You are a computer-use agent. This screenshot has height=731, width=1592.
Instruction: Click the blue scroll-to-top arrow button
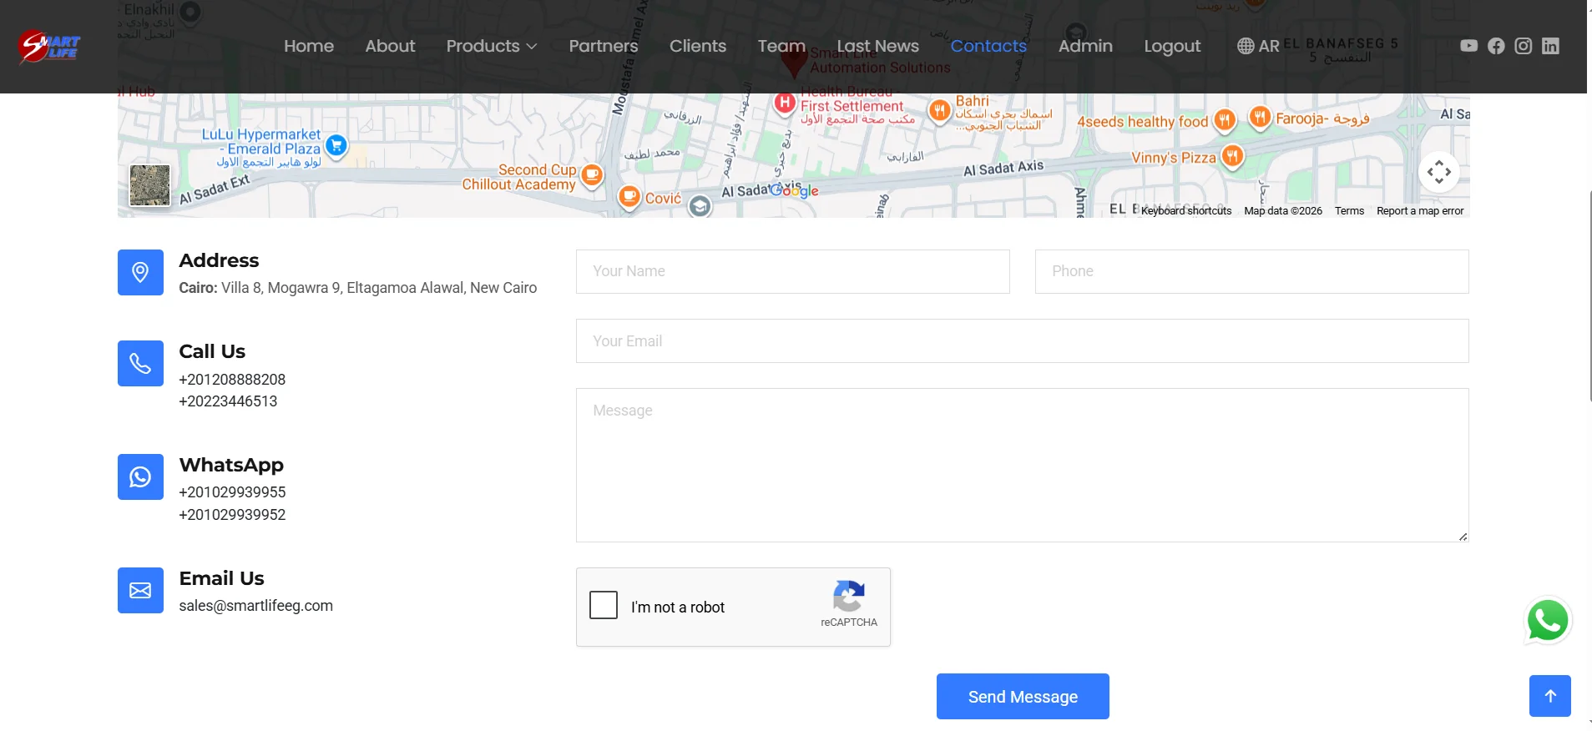pos(1550,696)
